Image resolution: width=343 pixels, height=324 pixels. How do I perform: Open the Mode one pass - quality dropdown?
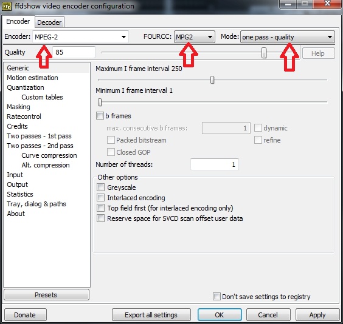[x=288, y=37]
